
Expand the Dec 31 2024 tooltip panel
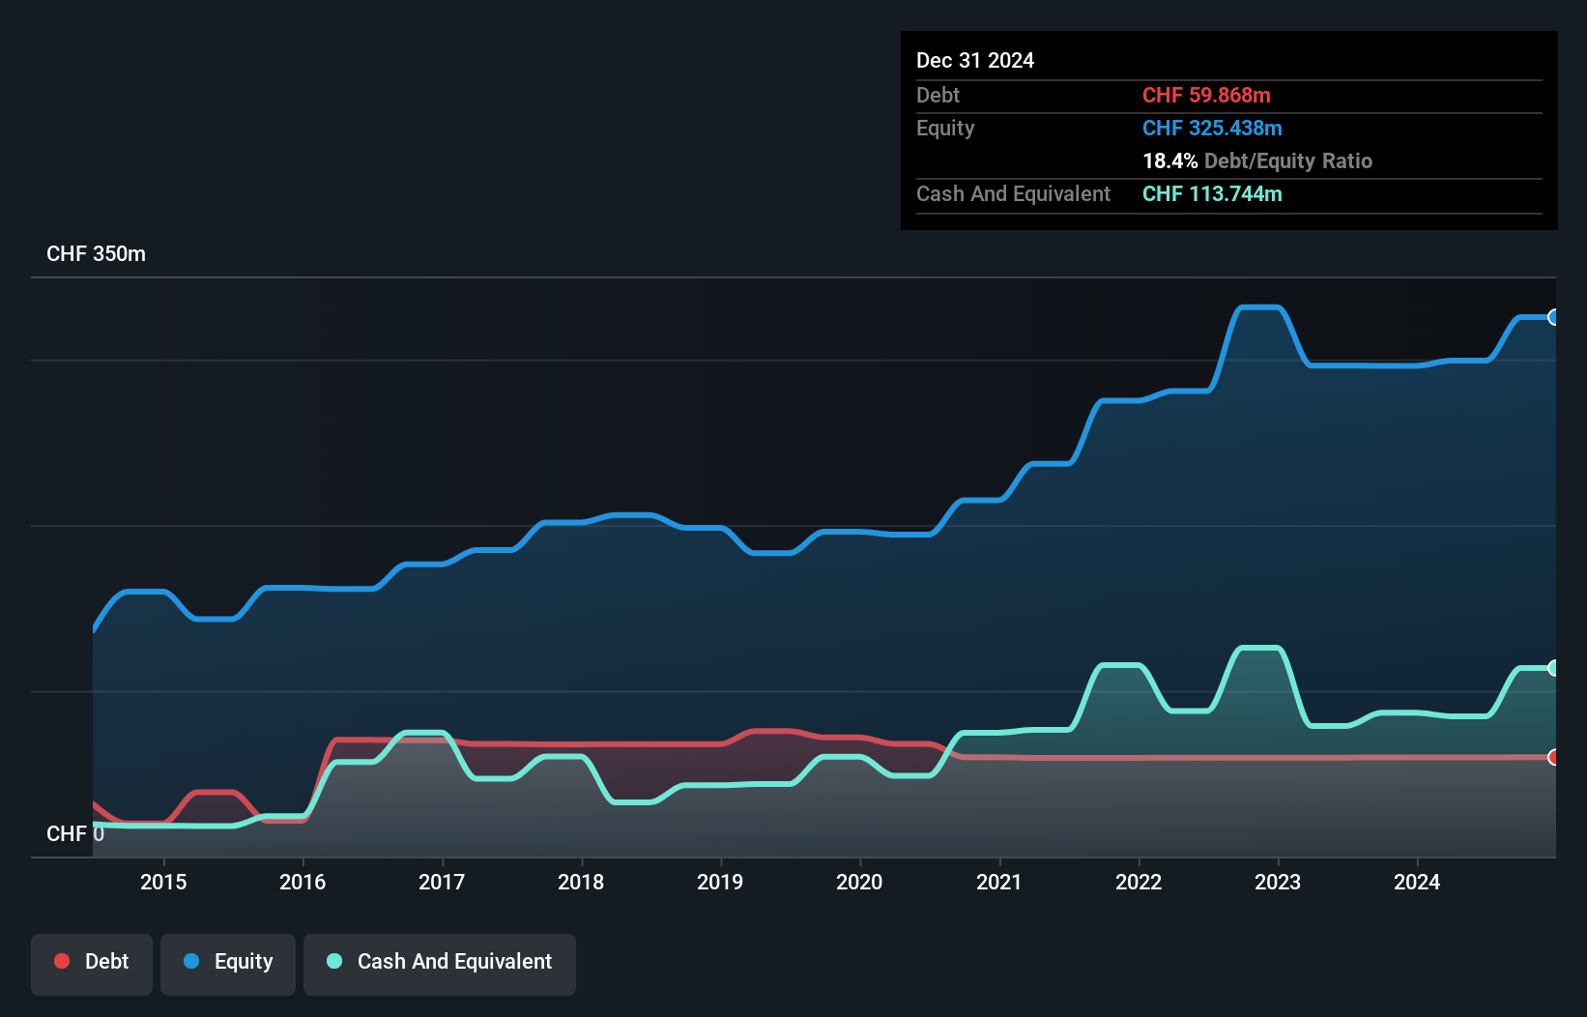tap(975, 60)
